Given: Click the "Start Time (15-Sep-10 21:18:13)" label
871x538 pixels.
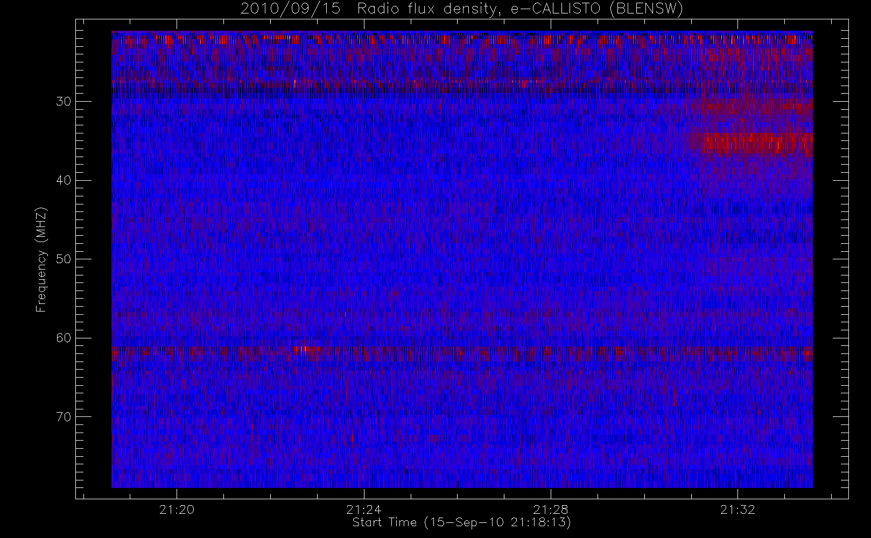Looking at the screenshot, I should point(461,522).
